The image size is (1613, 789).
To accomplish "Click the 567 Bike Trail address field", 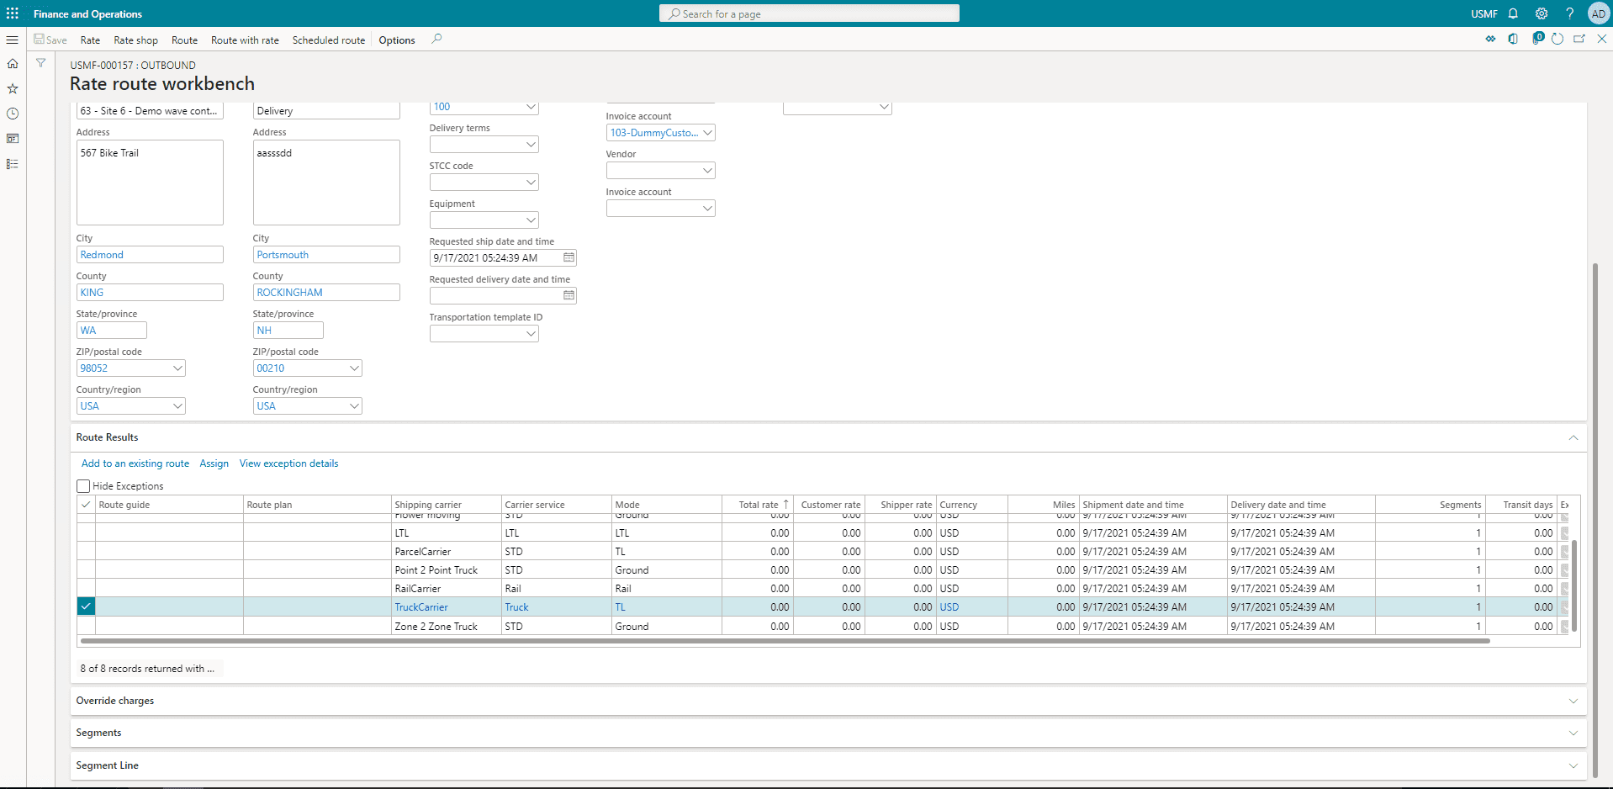I will click(x=150, y=182).
